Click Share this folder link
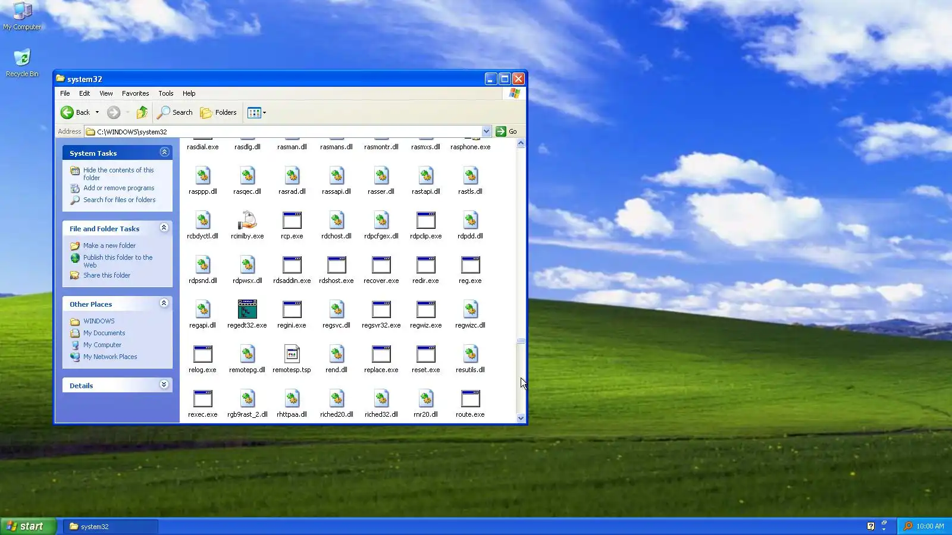952x535 pixels. point(107,275)
